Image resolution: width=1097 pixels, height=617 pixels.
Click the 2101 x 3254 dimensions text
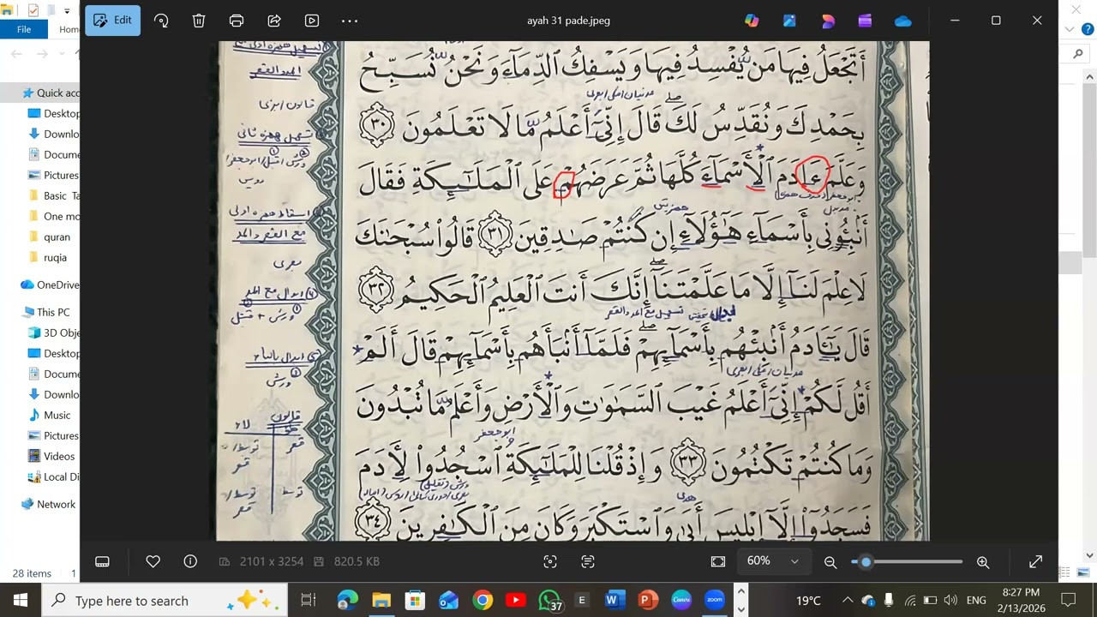tap(272, 561)
